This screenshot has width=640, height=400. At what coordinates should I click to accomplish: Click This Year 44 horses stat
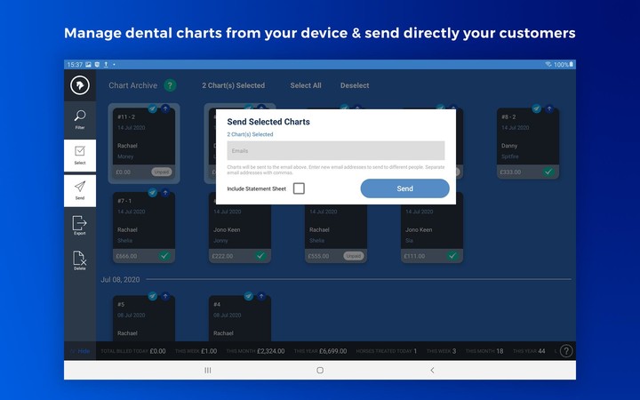[529, 351]
